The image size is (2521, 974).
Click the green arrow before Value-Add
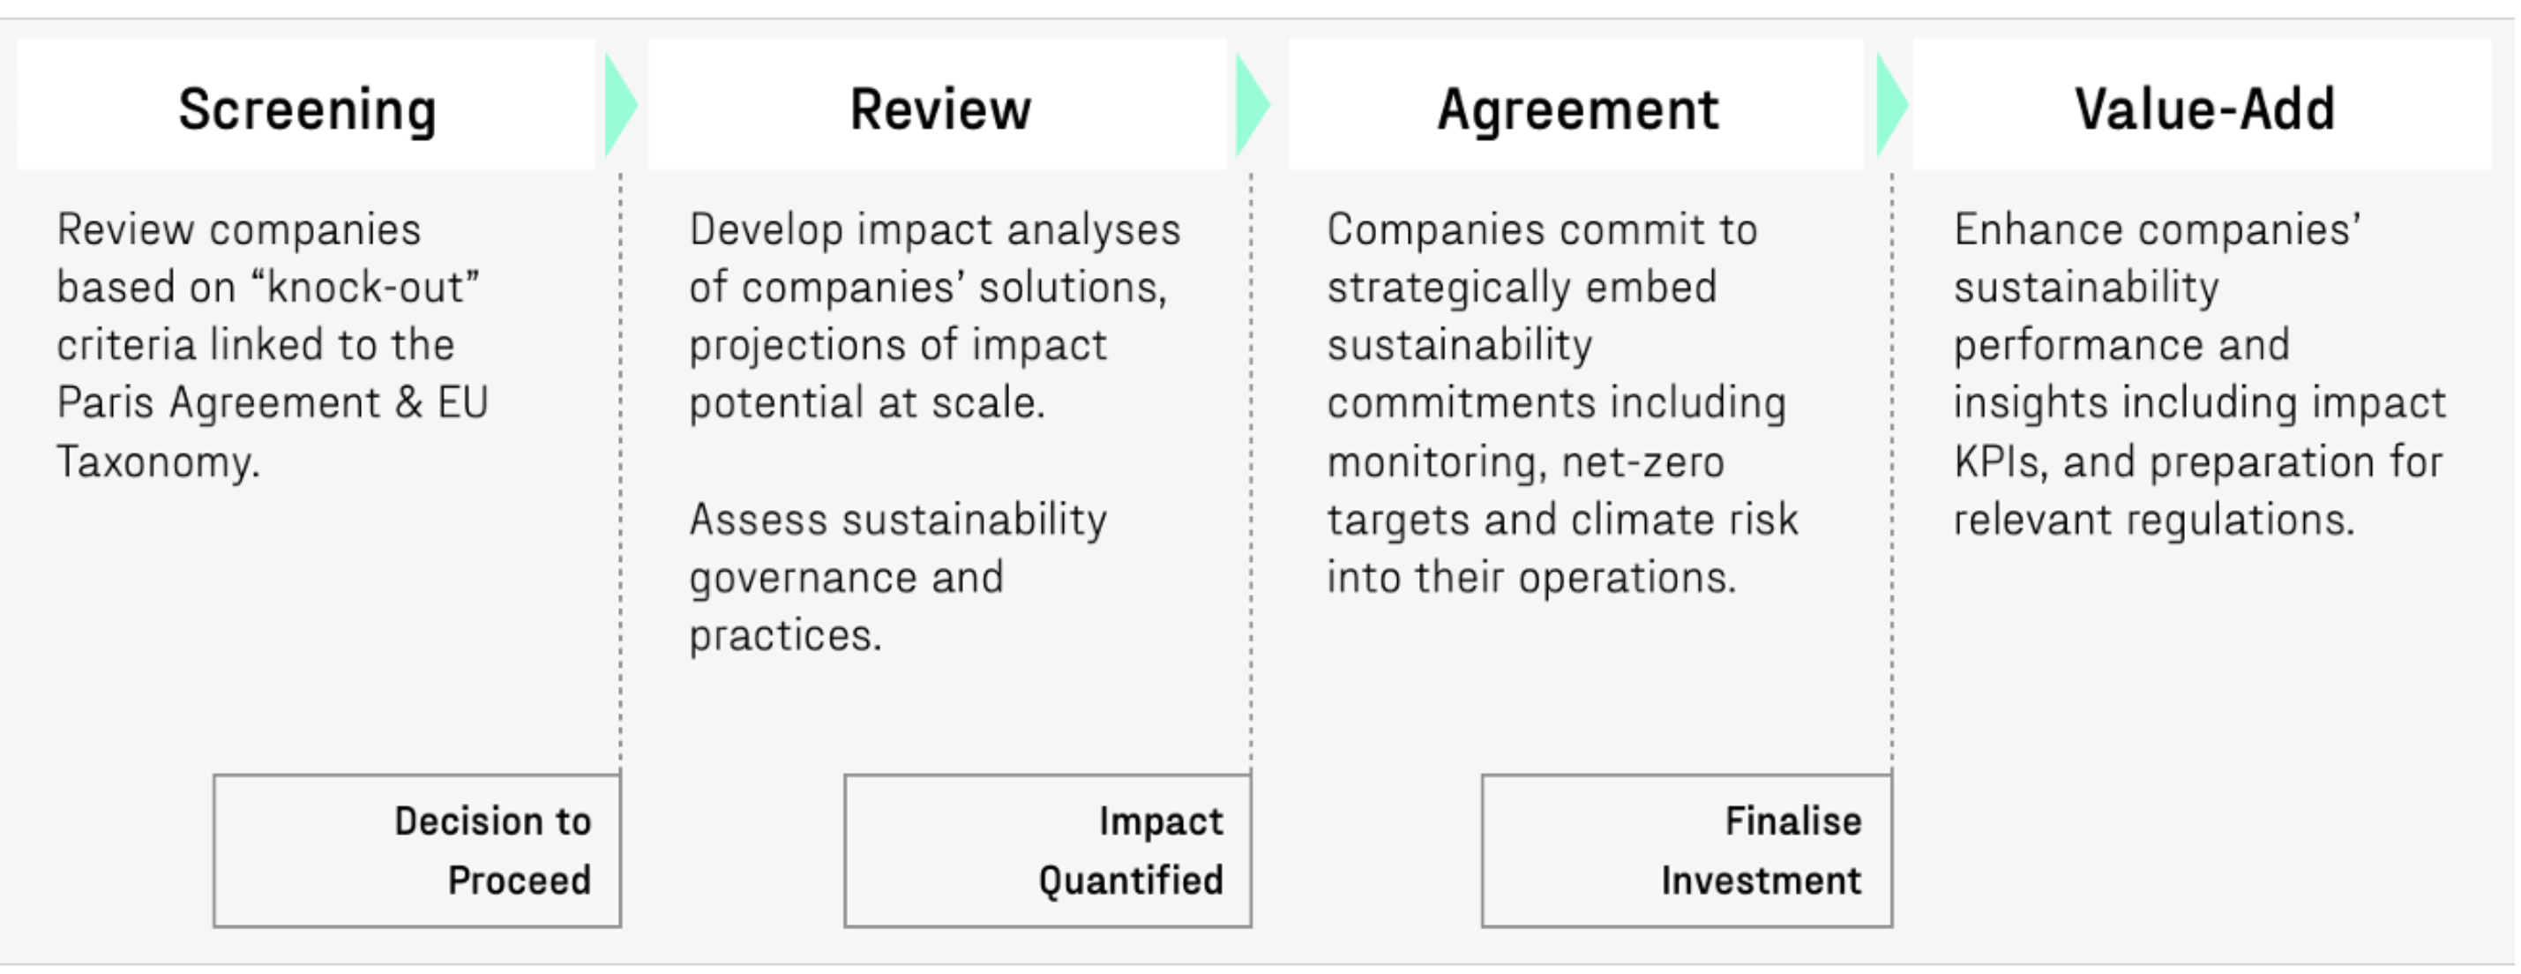(x=1891, y=106)
